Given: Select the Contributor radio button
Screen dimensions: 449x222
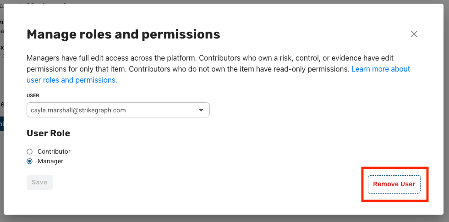Looking at the screenshot, I should coord(29,151).
